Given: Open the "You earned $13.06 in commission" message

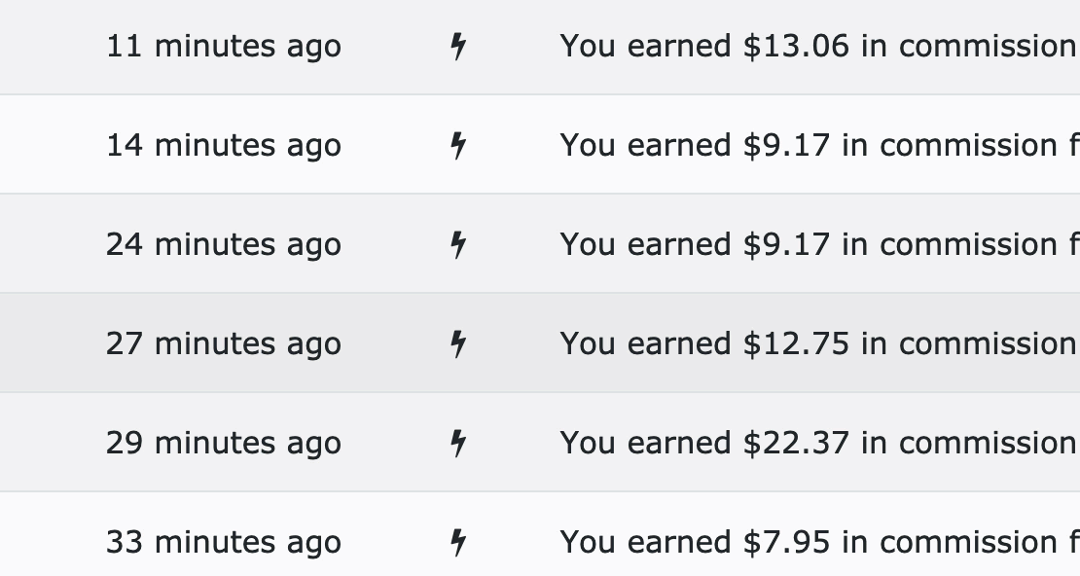Looking at the screenshot, I should pos(817,47).
